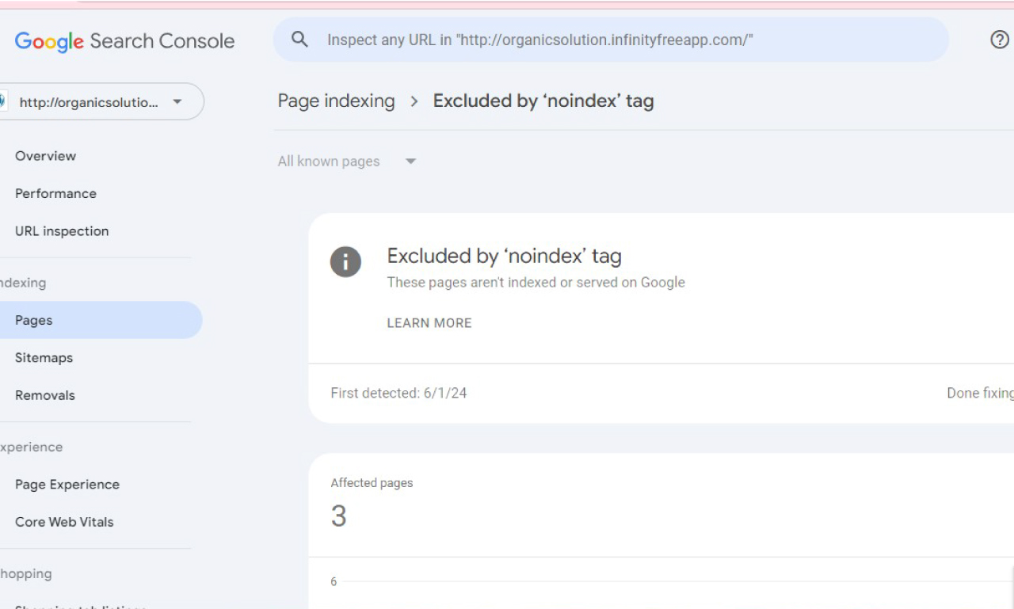Go to Pages under Indexing

pyautogui.click(x=33, y=320)
